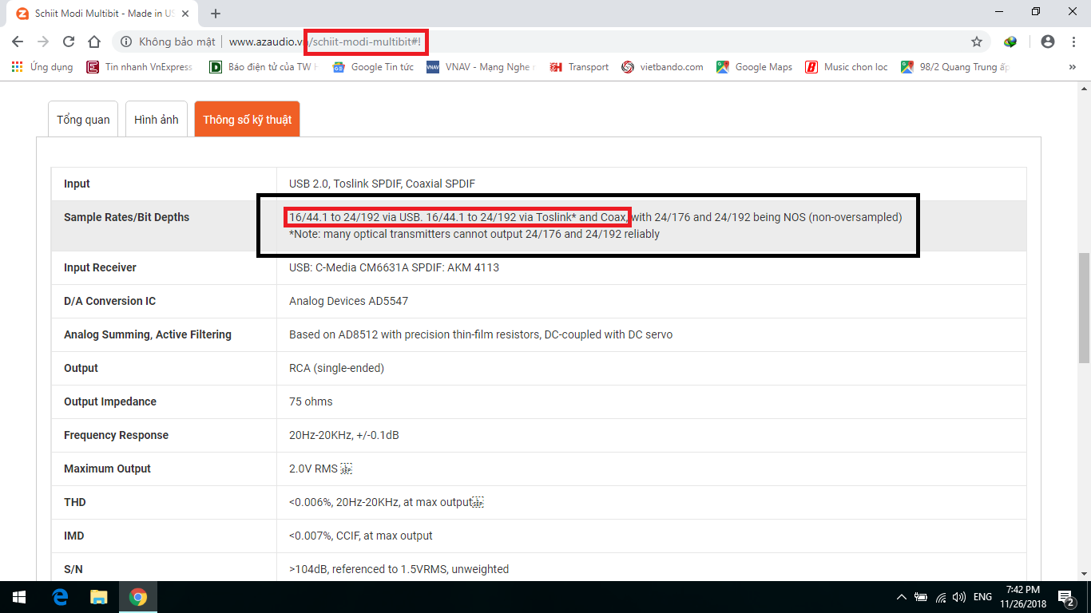Bookmark this page with the star icon
This screenshot has width=1091, height=613.
(976, 42)
